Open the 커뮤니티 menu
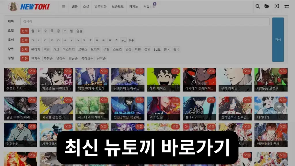295x166 pixels. pos(150,6)
